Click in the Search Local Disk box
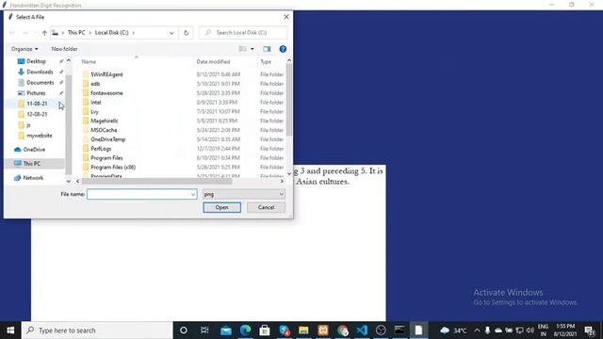This screenshot has width=603, height=339. click(243, 33)
